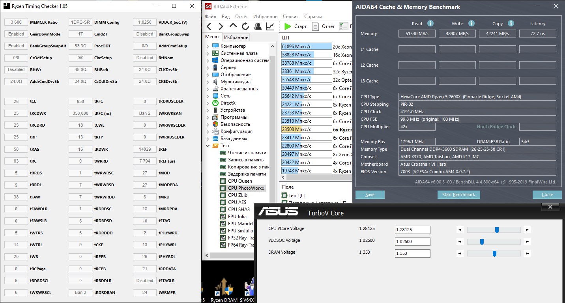Open the Сервис menu in AIDA64
565x303 pixels.
291,17
